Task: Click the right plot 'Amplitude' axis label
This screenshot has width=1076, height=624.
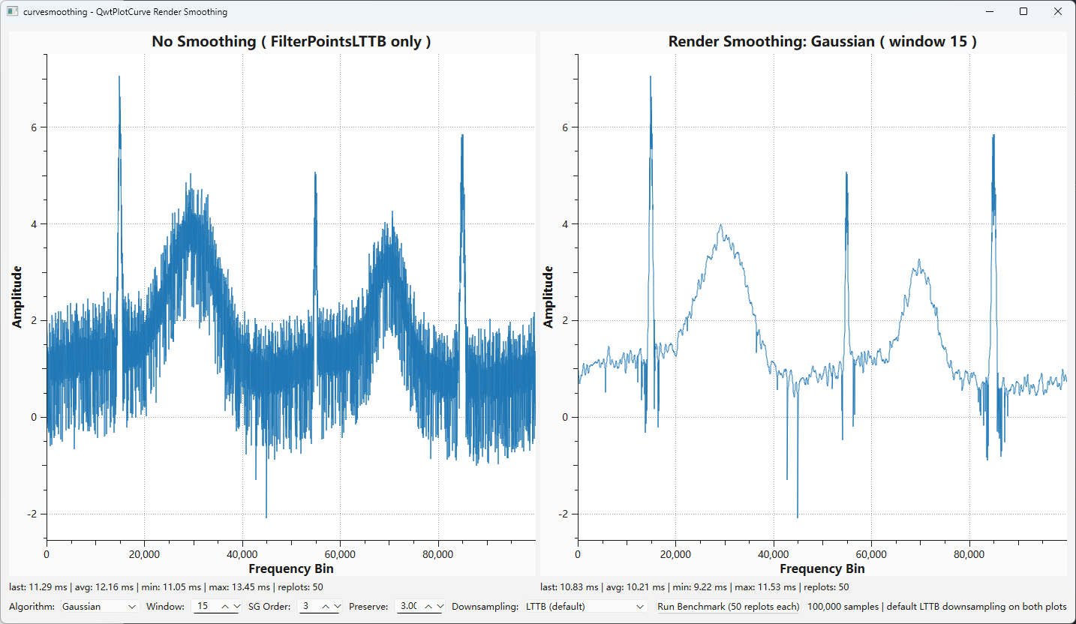Action: tap(548, 297)
